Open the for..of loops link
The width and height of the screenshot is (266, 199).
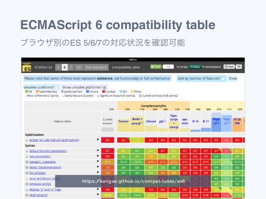pyautogui.click(x=38, y=173)
